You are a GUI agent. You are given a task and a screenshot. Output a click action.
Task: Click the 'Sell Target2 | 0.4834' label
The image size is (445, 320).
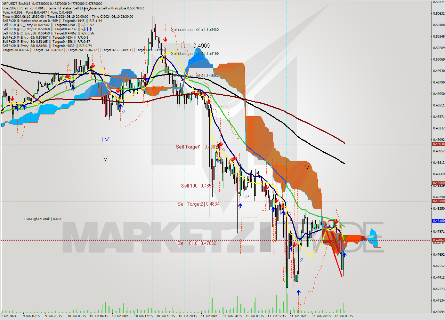click(199, 204)
